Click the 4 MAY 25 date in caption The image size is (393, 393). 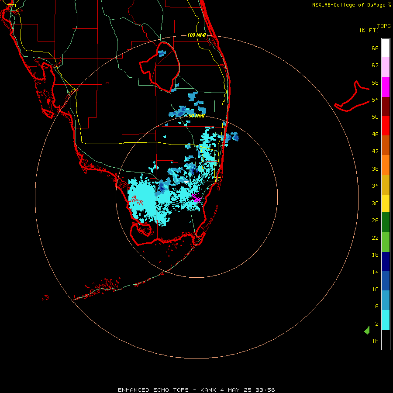pos(236,390)
